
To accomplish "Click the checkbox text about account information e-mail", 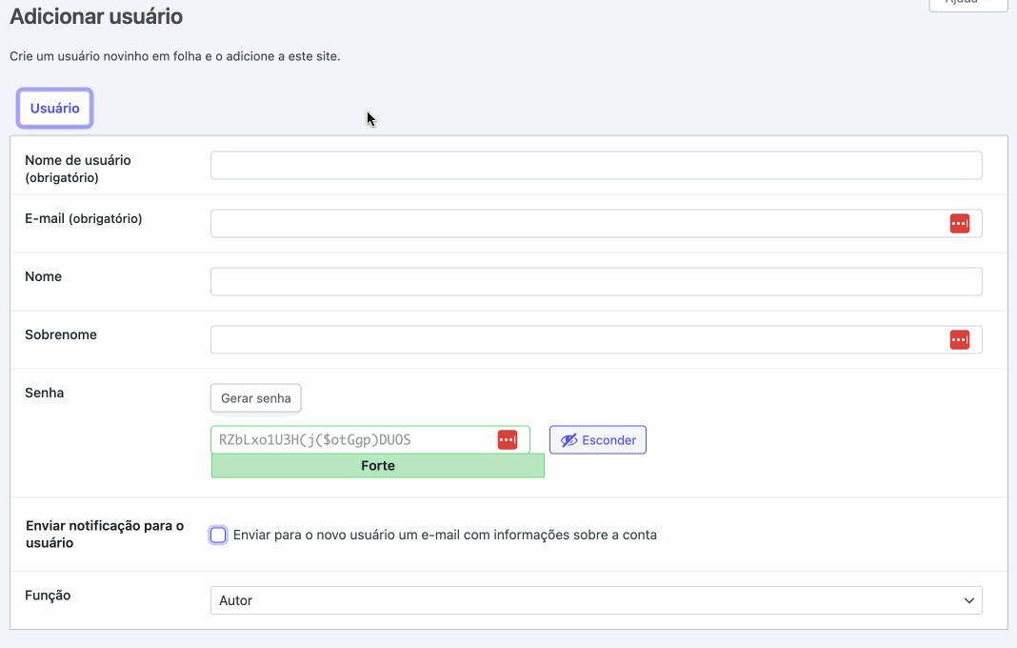I will point(445,535).
